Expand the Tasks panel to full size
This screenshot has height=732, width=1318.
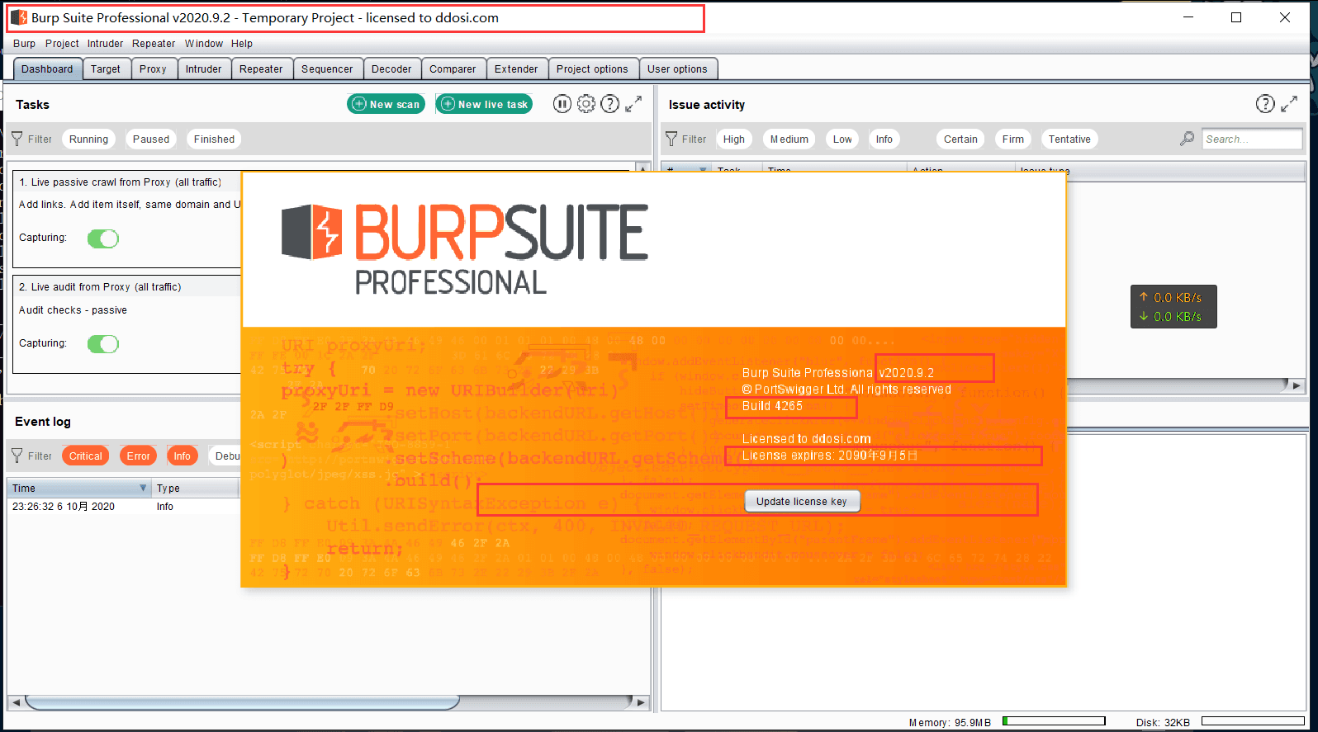[x=633, y=104]
